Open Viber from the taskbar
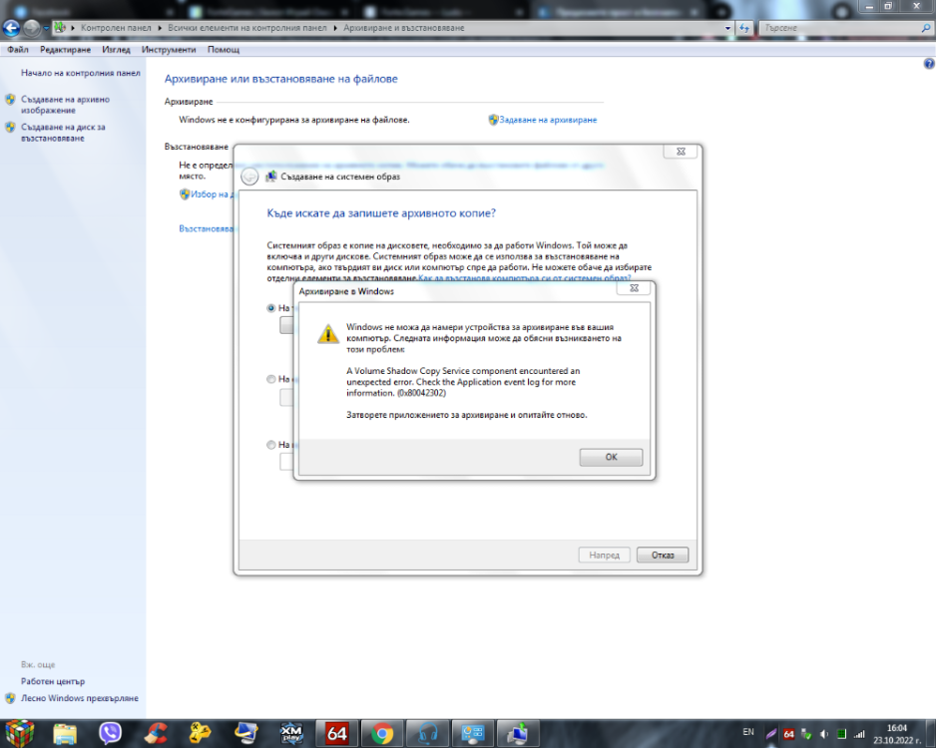This screenshot has height=748, width=936. point(110,733)
